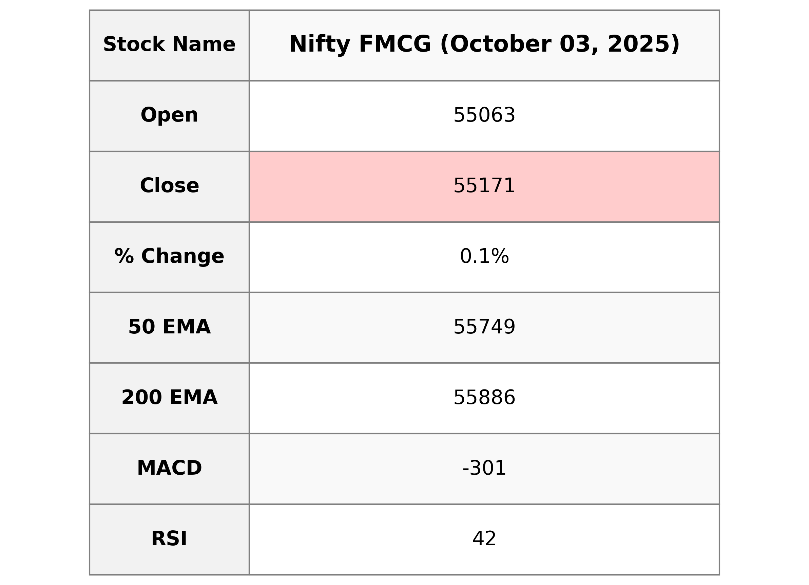Click the RSI value 42
809x585 pixels.
[484, 539]
